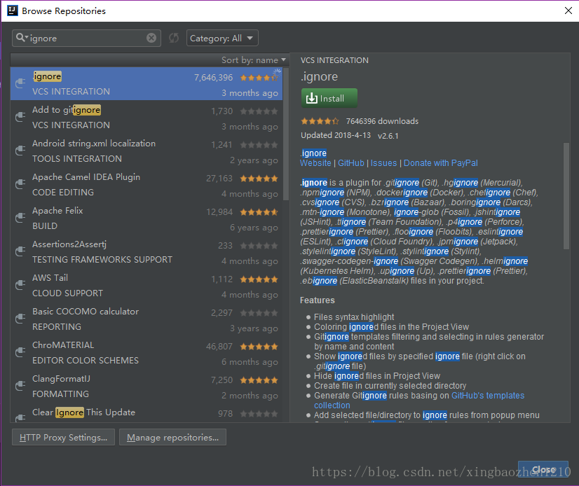The image size is (579, 486).
Task: Click the VCS INTEGRATION header in details panel
Action: [334, 60]
